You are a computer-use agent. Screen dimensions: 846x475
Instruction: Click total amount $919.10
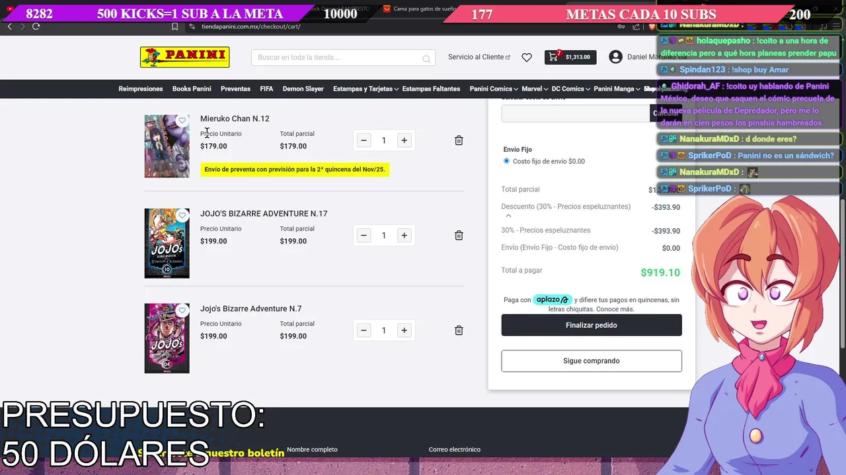pyautogui.click(x=660, y=272)
